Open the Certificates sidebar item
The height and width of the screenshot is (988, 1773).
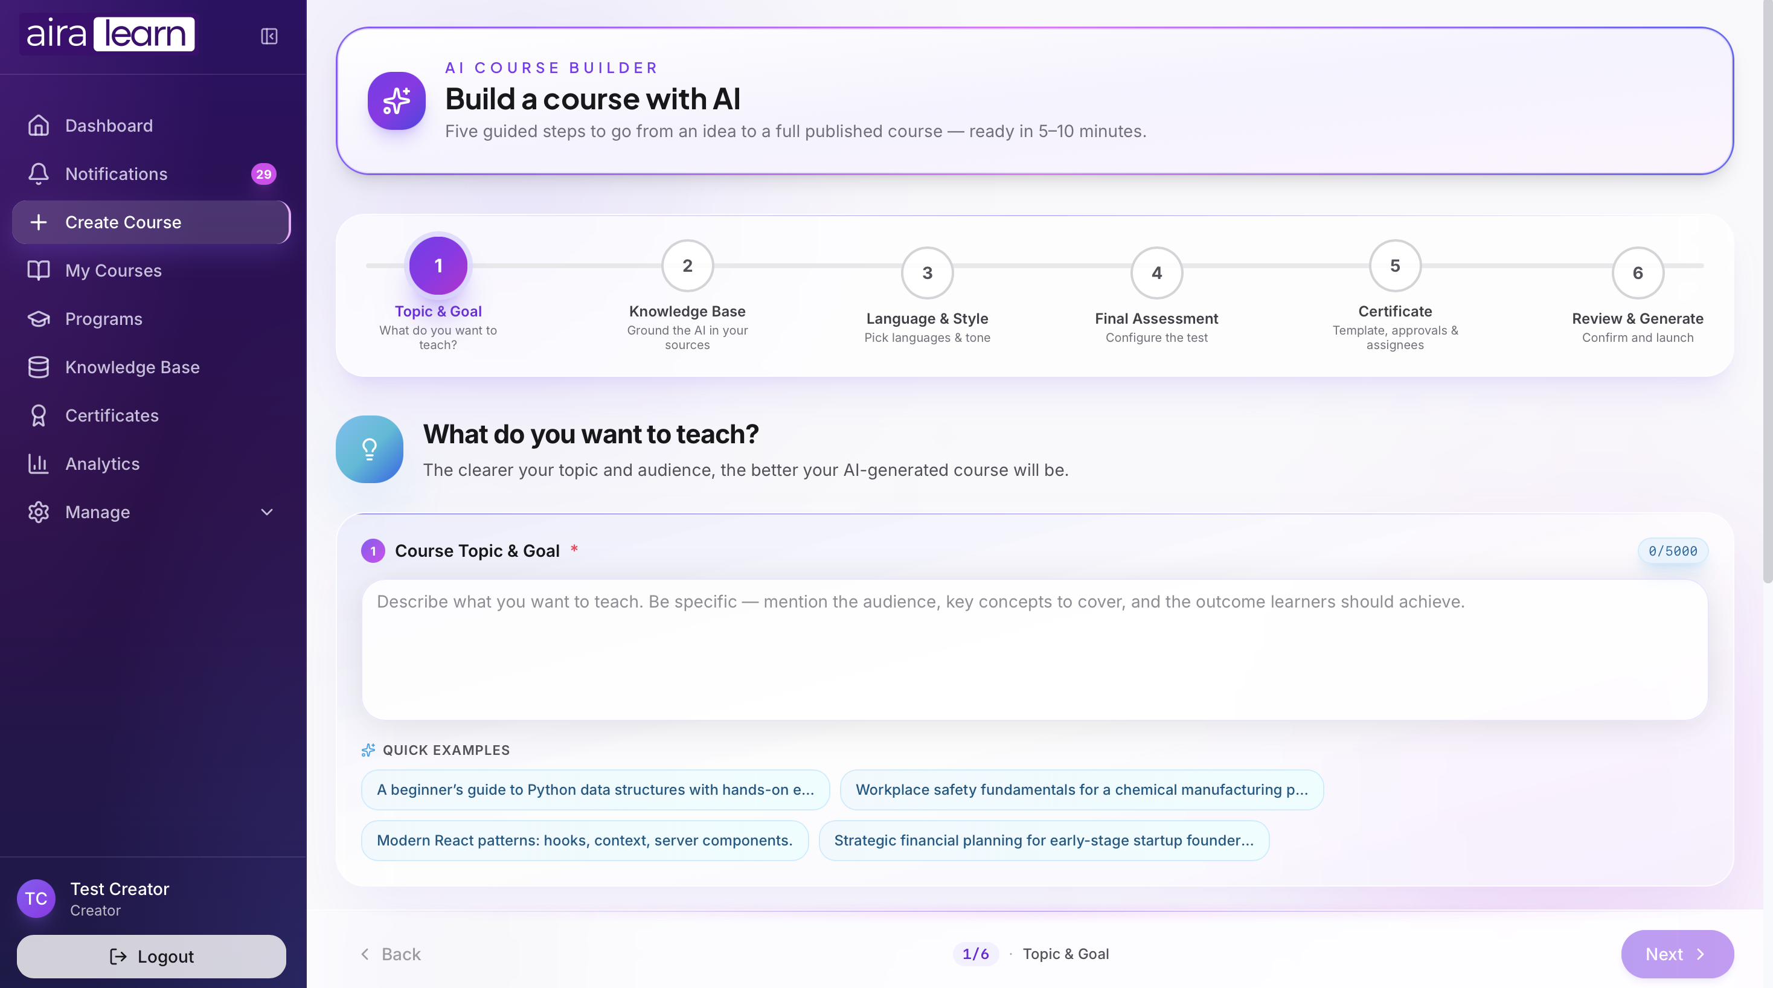click(152, 415)
